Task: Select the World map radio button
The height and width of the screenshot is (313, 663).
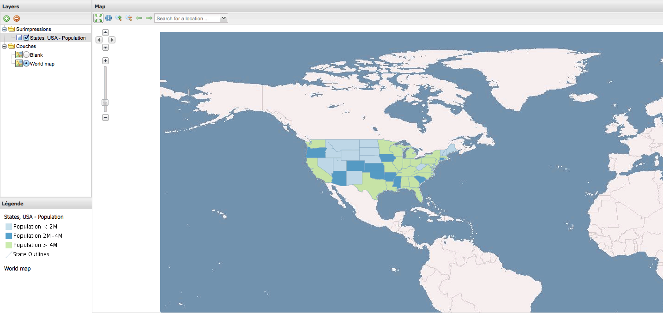Action: point(27,63)
